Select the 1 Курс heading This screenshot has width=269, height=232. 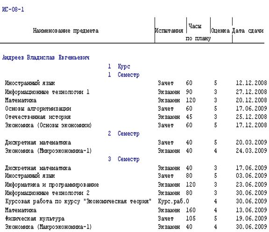119,66
